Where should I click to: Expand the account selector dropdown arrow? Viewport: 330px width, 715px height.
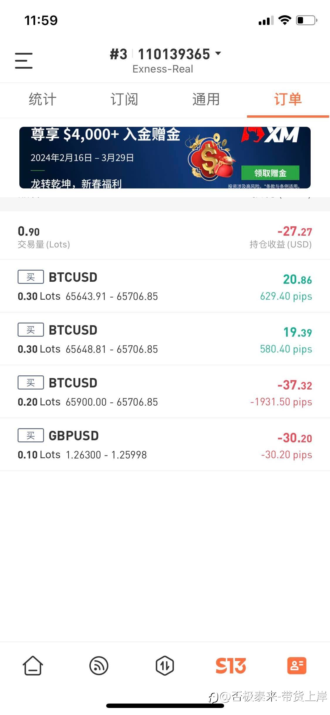click(218, 53)
